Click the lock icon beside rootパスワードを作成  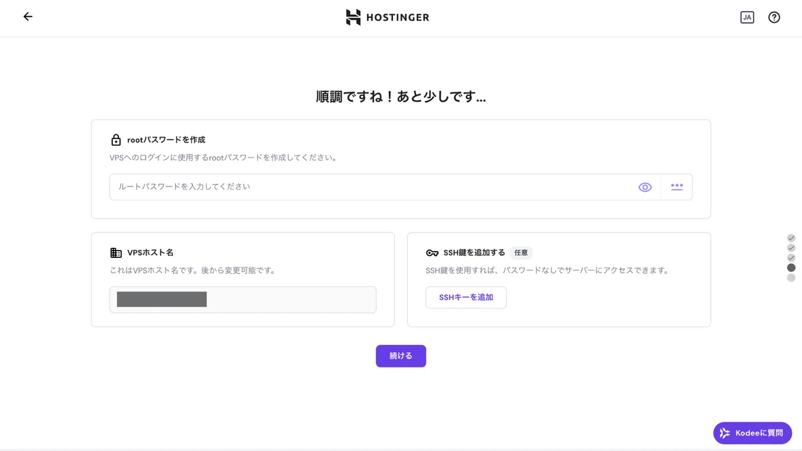click(116, 140)
